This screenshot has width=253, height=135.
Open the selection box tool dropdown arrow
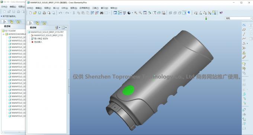point(109,13)
